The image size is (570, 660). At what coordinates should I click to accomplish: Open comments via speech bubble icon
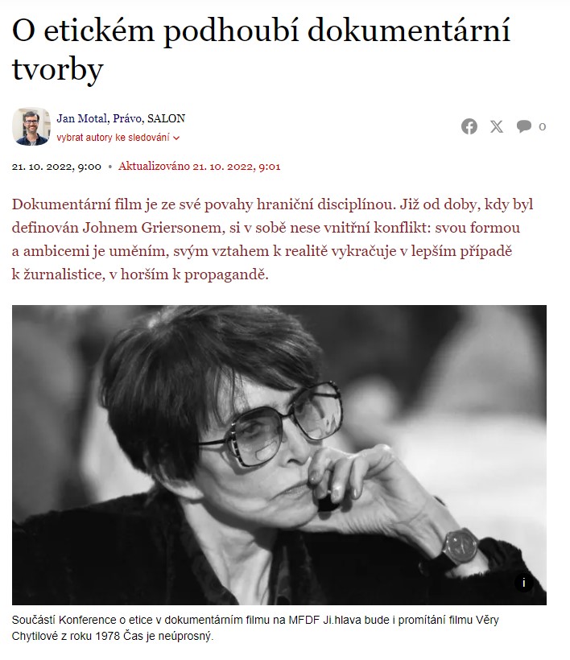523,126
